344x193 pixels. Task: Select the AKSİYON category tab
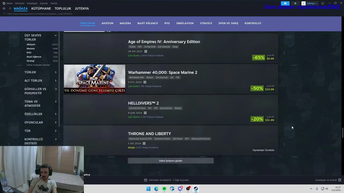(107, 23)
